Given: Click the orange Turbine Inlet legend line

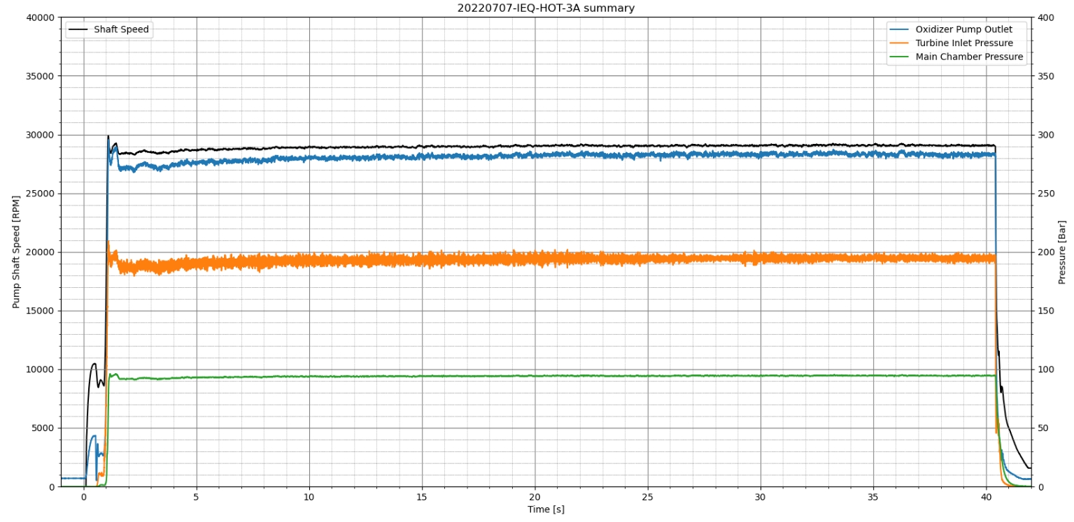Looking at the screenshot, I should click(899, 43).
